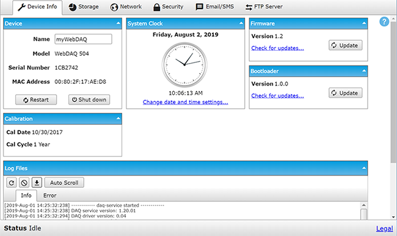Update the Bootloader version
This screenshot has width=397, height=236.
tap(345, 93)
